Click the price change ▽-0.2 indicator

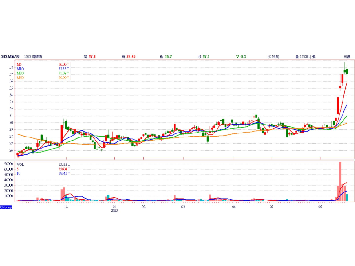click(x=241, y=57)
